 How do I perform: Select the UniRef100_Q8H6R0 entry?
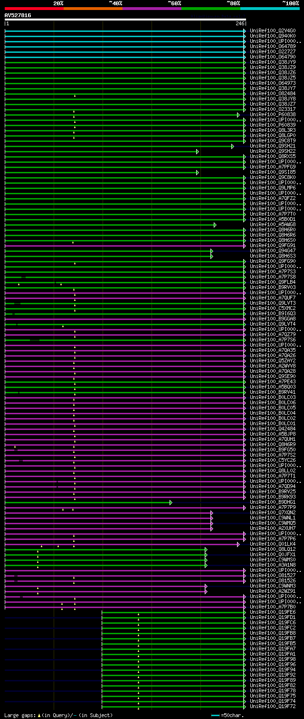coord(273,230)
